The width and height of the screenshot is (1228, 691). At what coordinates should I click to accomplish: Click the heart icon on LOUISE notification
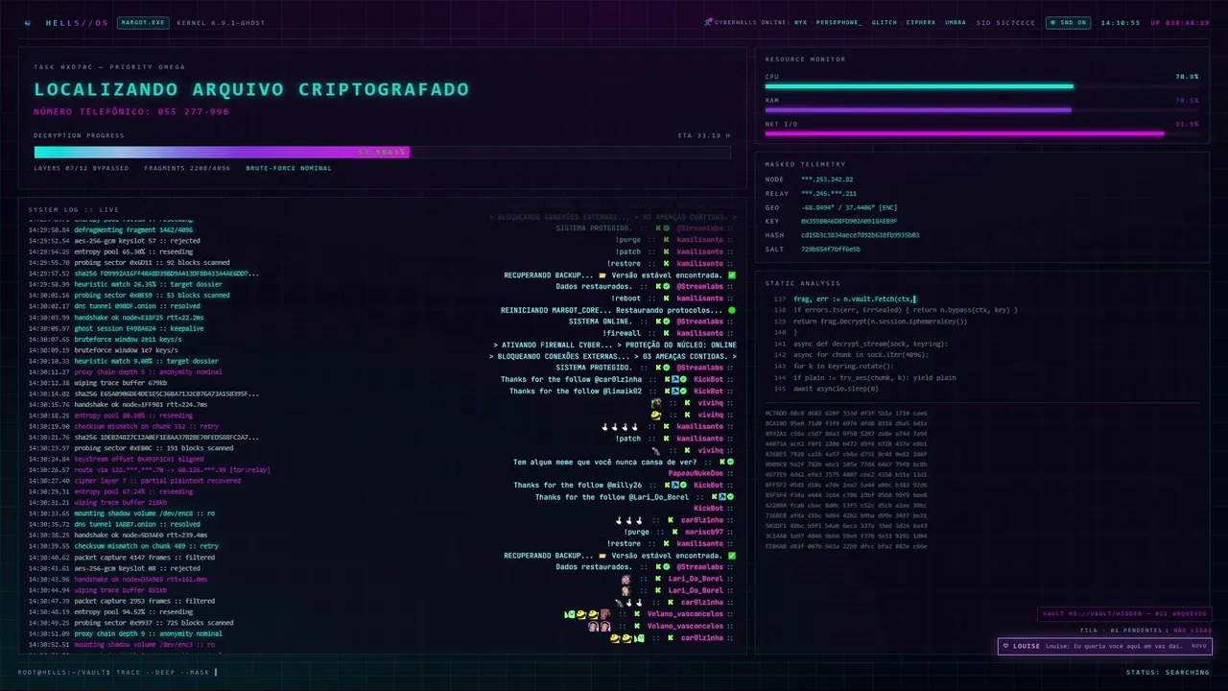(x=1006, y=646)
